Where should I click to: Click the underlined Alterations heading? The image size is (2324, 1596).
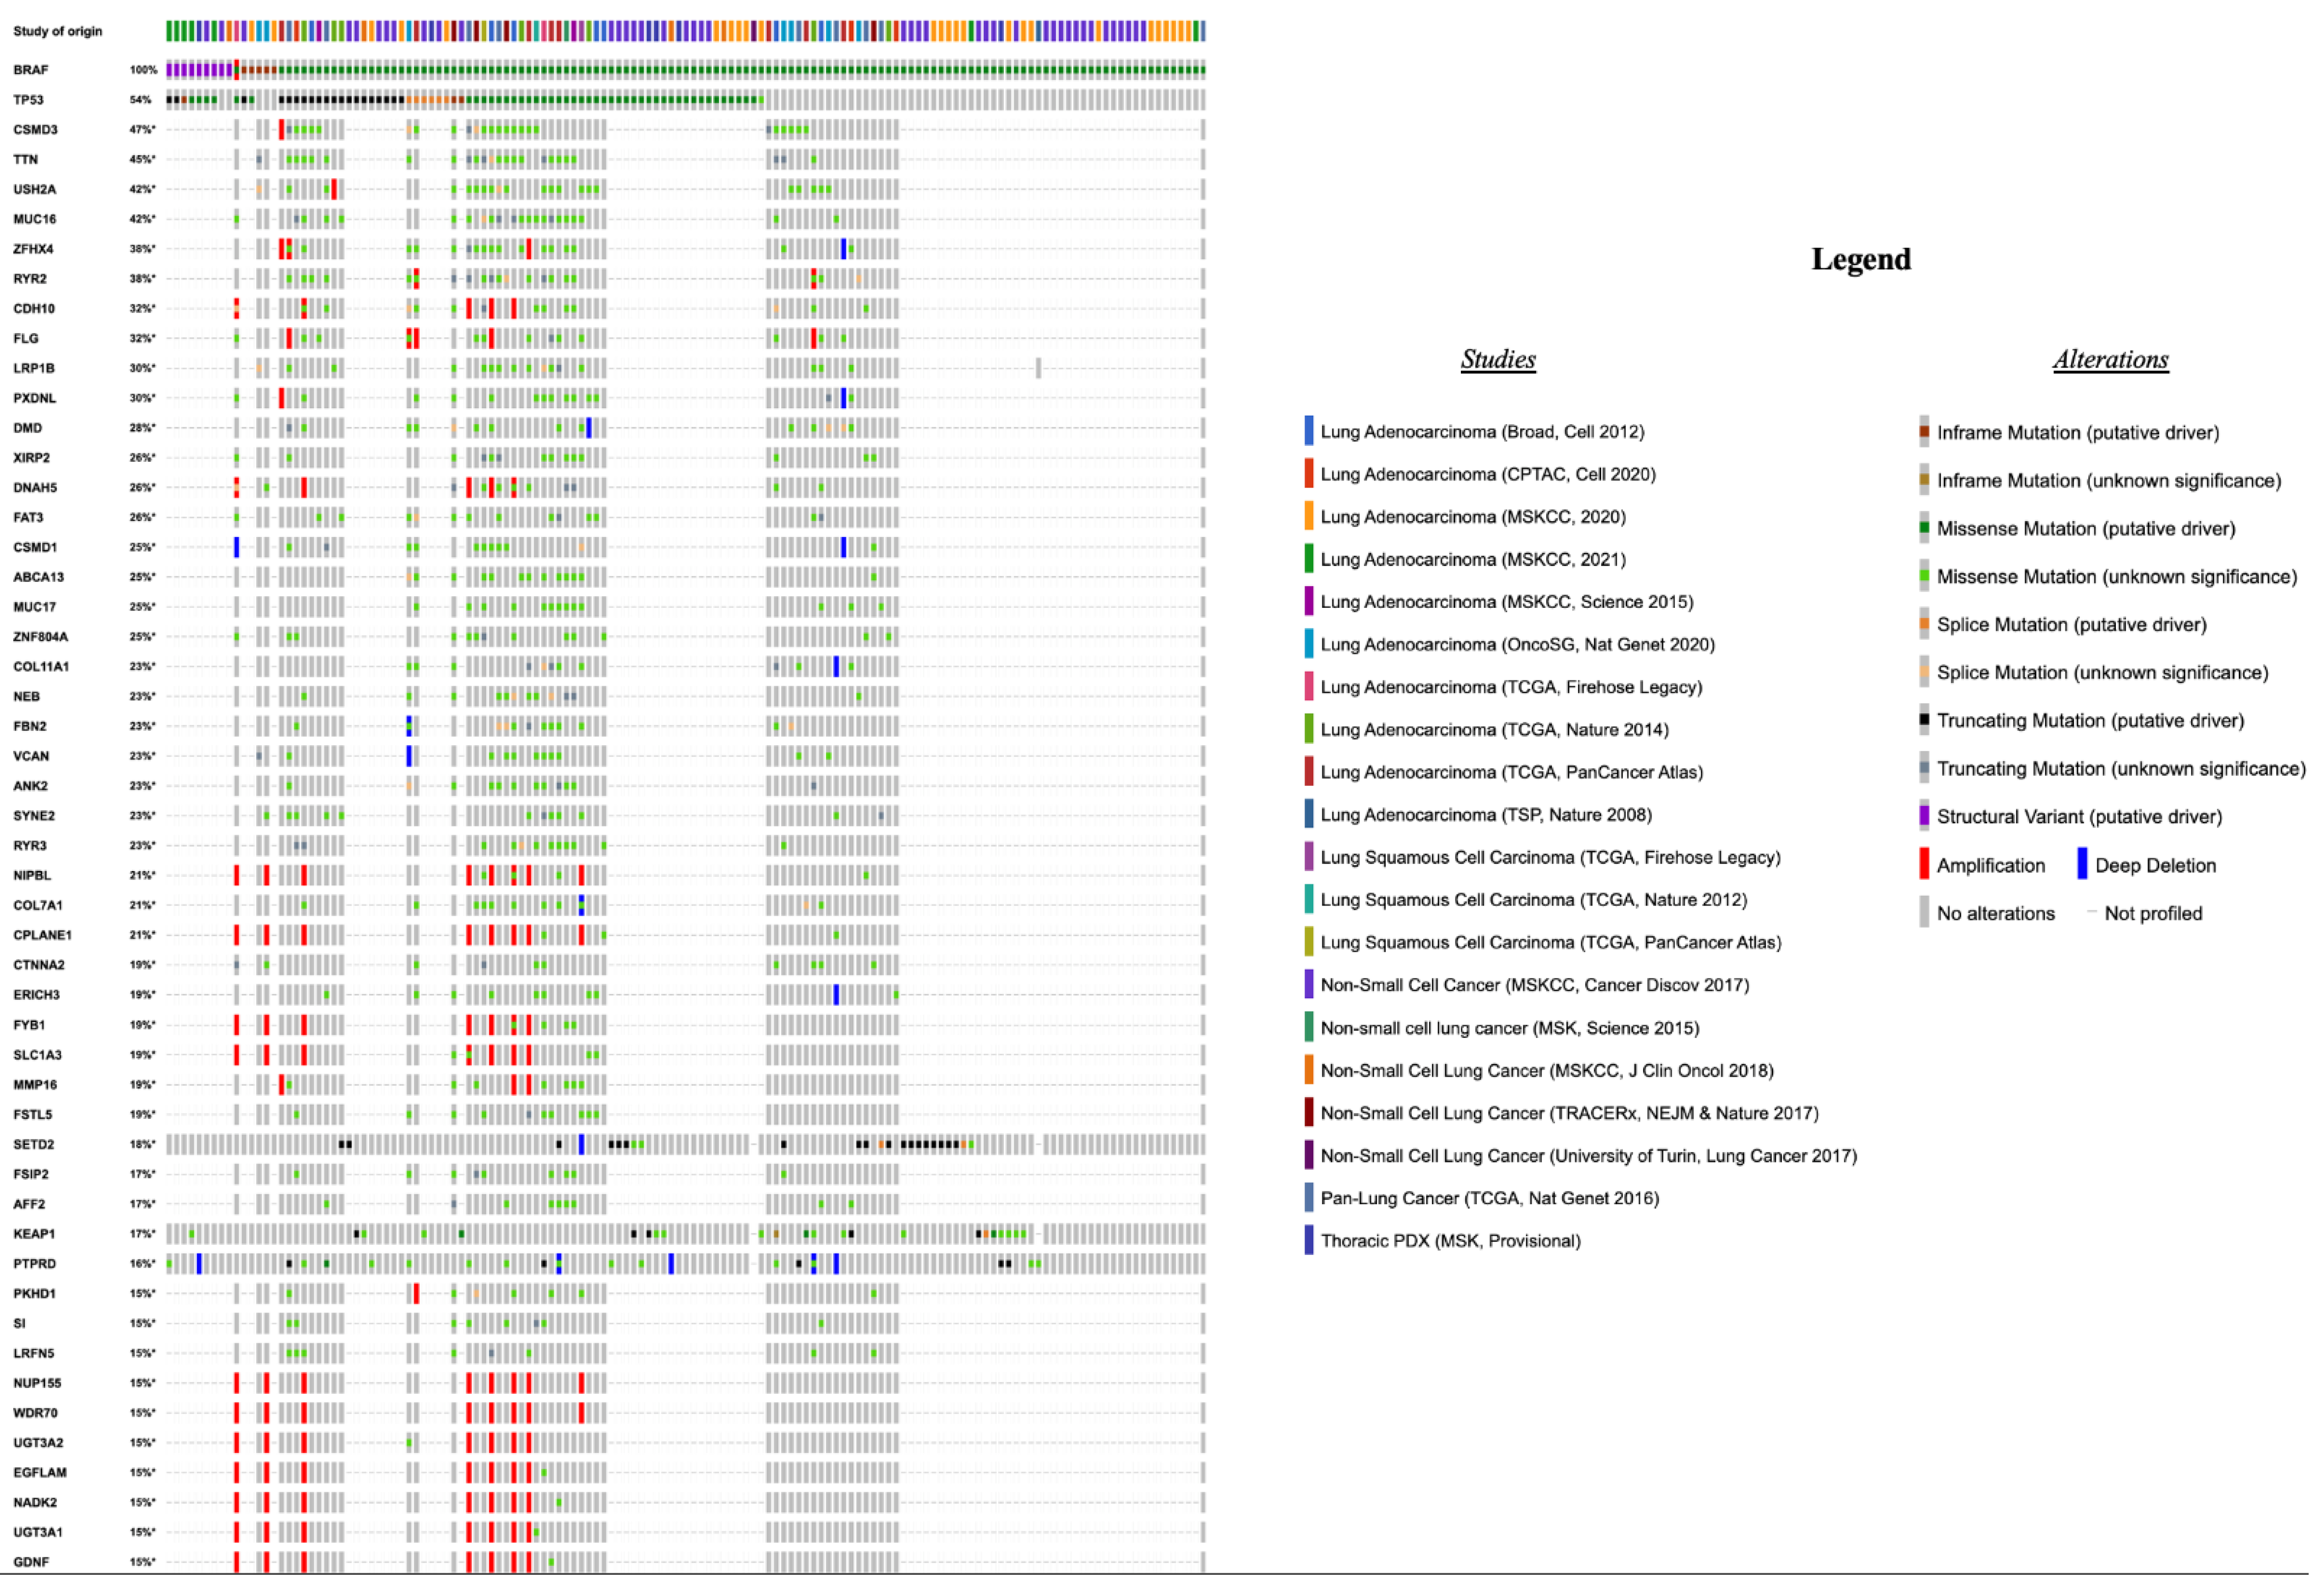(x=2110, y=359)
